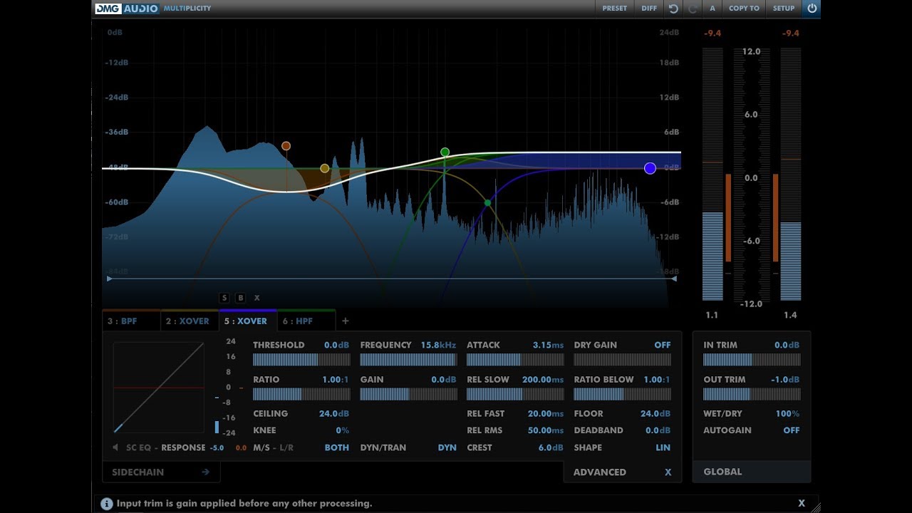Close the ADVANCED panel with X
The height and width of the screenshot is (513, 912).
click(x=668, y=472)
